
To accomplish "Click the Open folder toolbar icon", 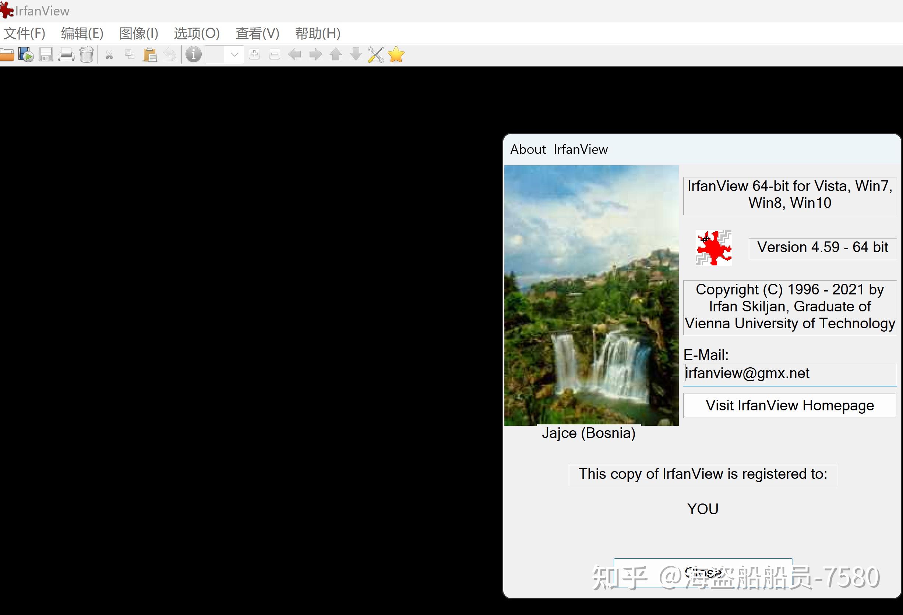I will coord(7,55).
